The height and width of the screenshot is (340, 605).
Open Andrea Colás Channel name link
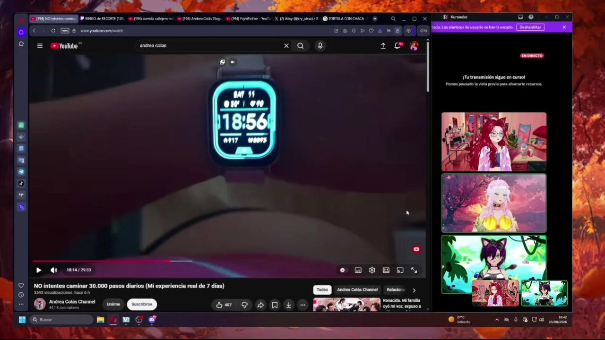[x=72, y=302]
